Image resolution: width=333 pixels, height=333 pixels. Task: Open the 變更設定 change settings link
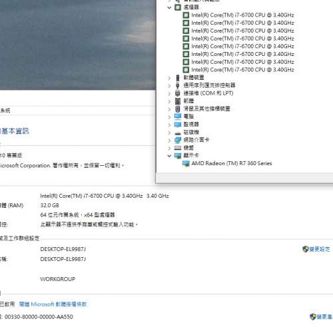tap(320, 249)
